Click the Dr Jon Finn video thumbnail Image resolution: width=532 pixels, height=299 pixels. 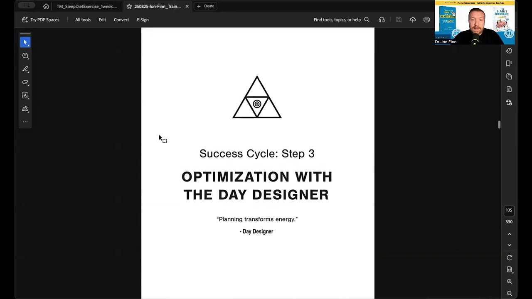475,22
